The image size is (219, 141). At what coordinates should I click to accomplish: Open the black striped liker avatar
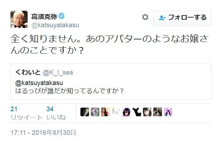pyautogui.click(x=85, y=112)
